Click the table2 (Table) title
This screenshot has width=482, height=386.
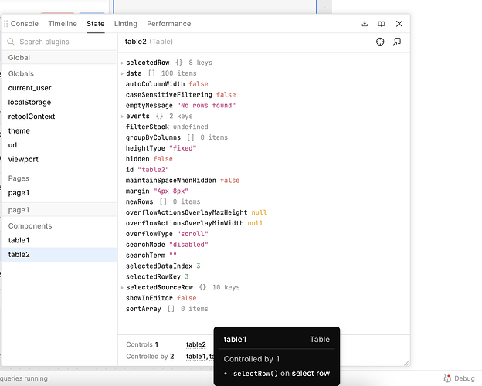pos(149,42)
